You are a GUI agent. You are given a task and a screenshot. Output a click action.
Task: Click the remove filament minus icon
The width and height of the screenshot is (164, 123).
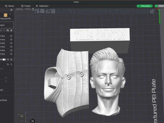[x=4, y=30]
